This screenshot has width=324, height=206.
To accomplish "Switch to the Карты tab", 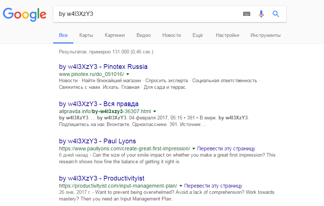I will click(x=86, y=35).
